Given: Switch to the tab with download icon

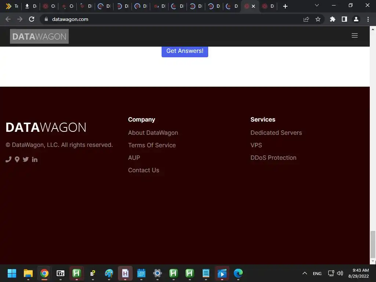Looking at the screenshot, I should pyautogui.click(x=31, y=6).
